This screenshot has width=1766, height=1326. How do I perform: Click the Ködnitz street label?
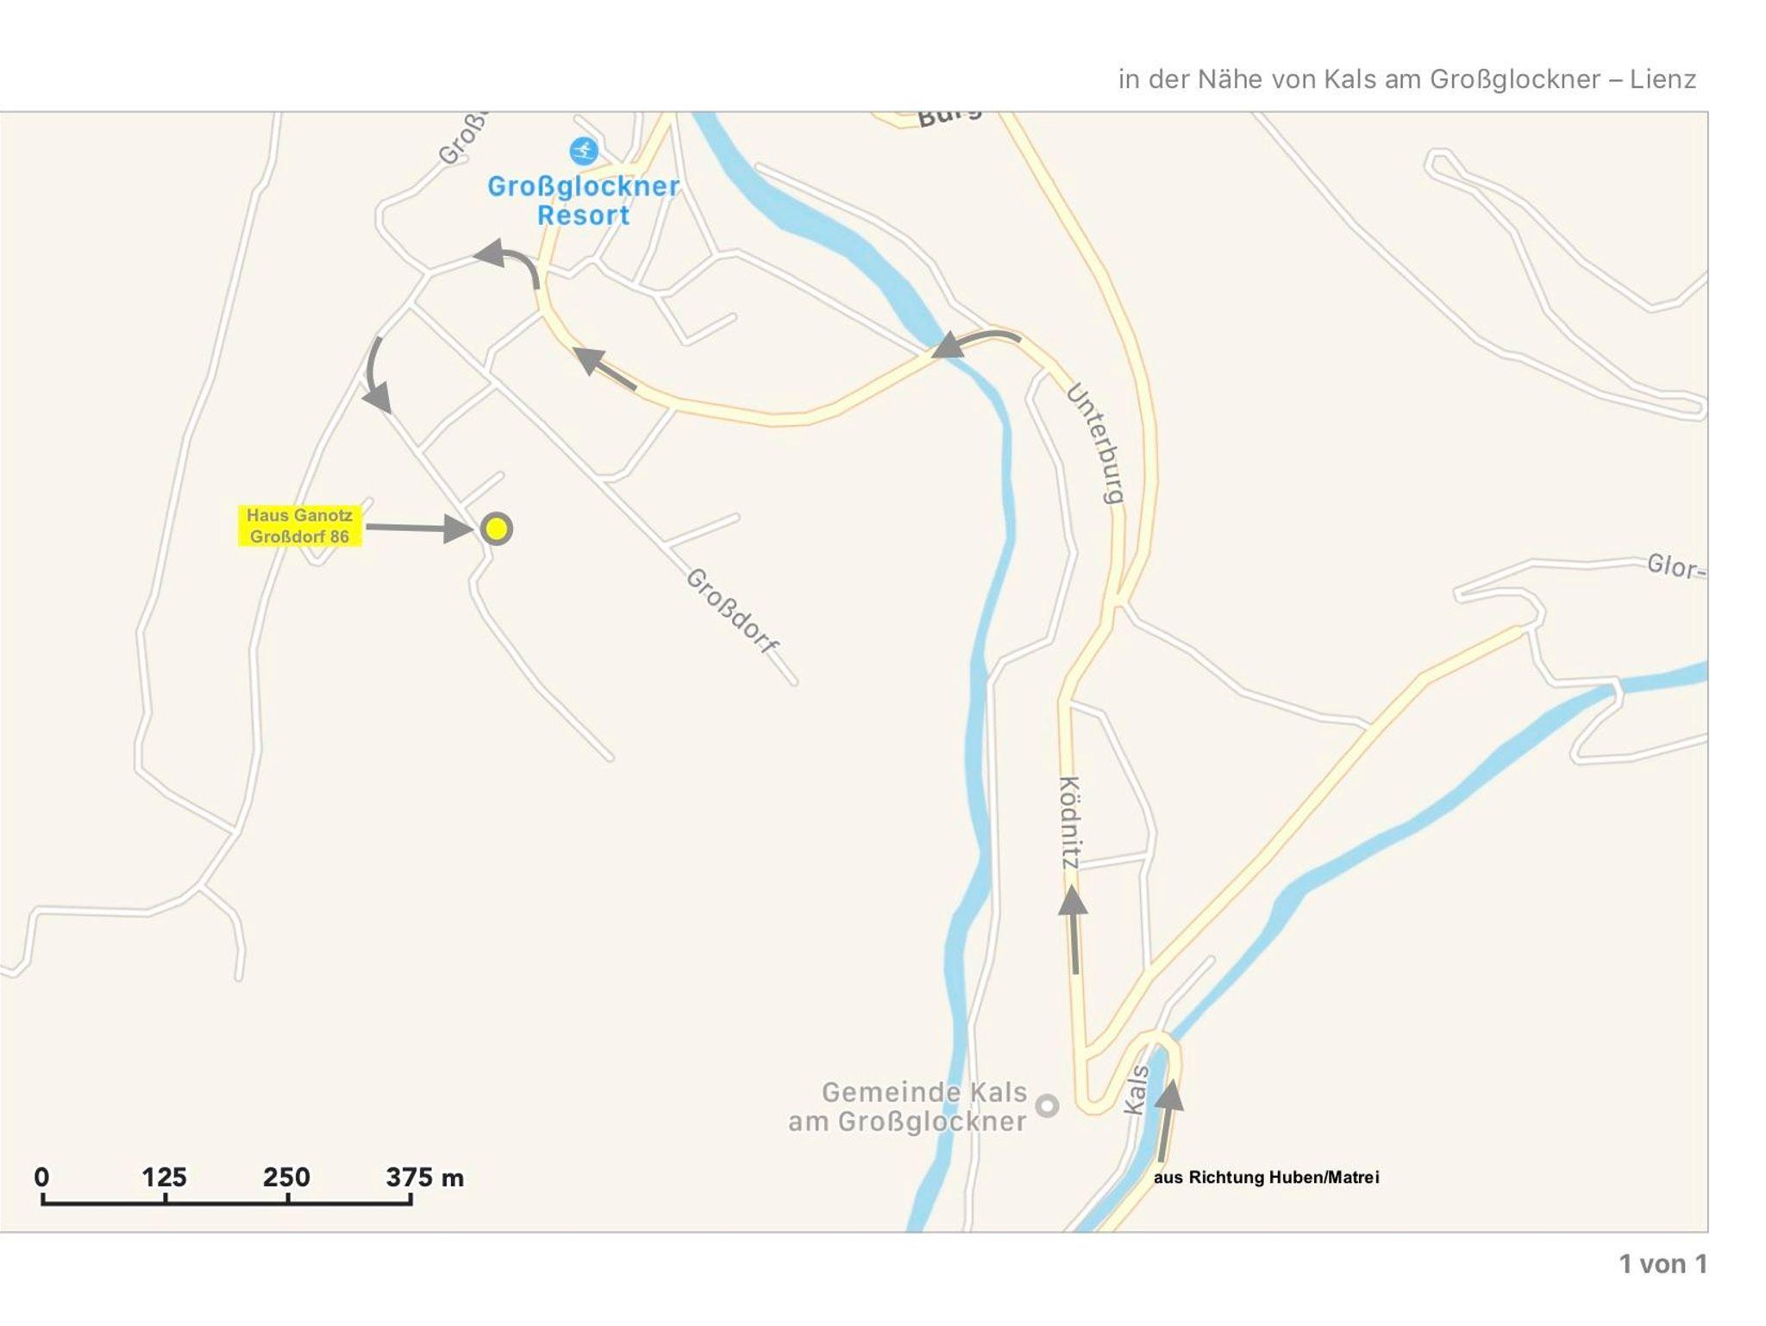[1069, 822]
